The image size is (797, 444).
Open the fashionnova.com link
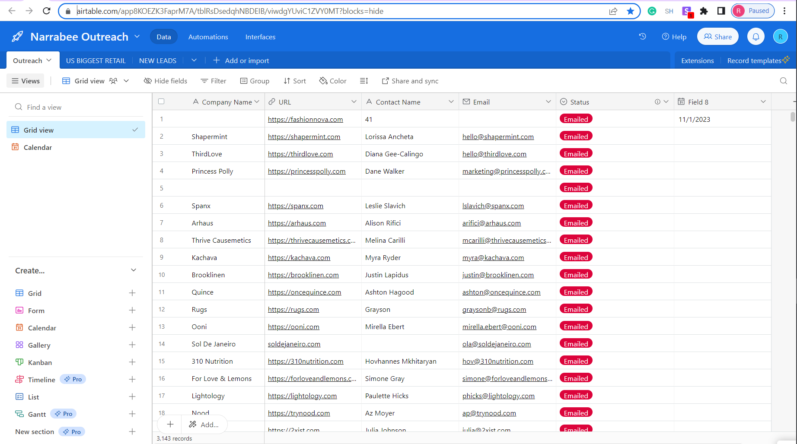tap(306, 119)
